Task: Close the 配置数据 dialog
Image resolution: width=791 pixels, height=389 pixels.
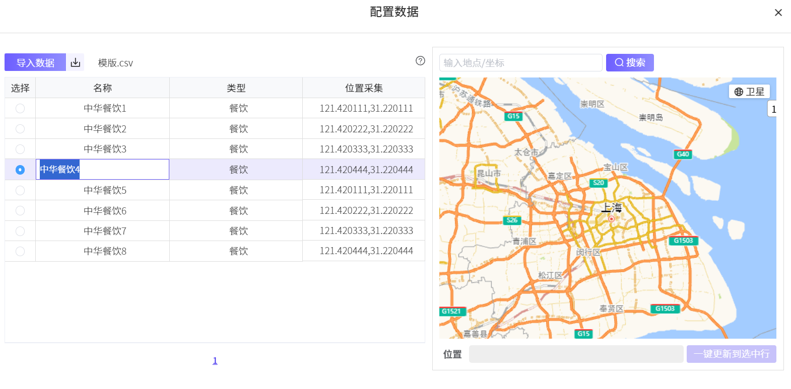Action: coord(778,13)
